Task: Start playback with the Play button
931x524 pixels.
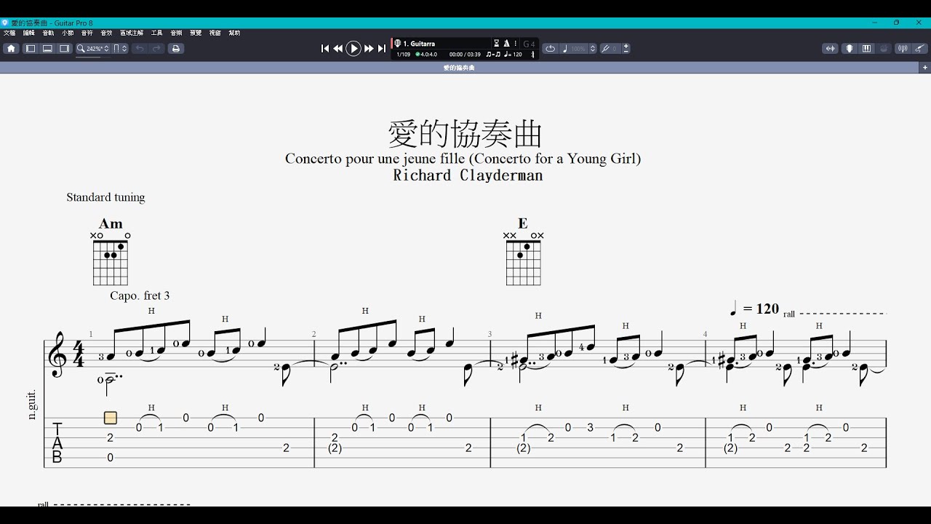Action: pyautogui.click(x=353, y=49)
